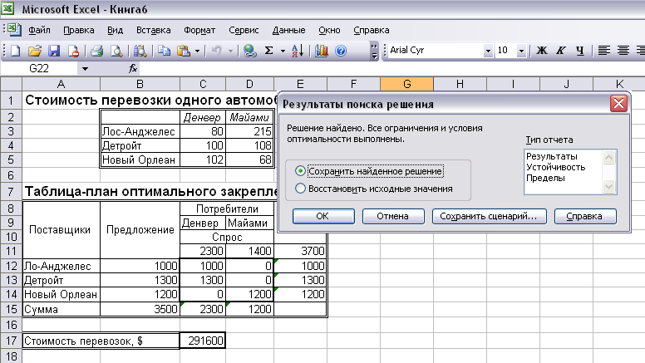Open the Arial Cyr font dropdown
This screenshot has height=363, width=645.
point(488,51)
